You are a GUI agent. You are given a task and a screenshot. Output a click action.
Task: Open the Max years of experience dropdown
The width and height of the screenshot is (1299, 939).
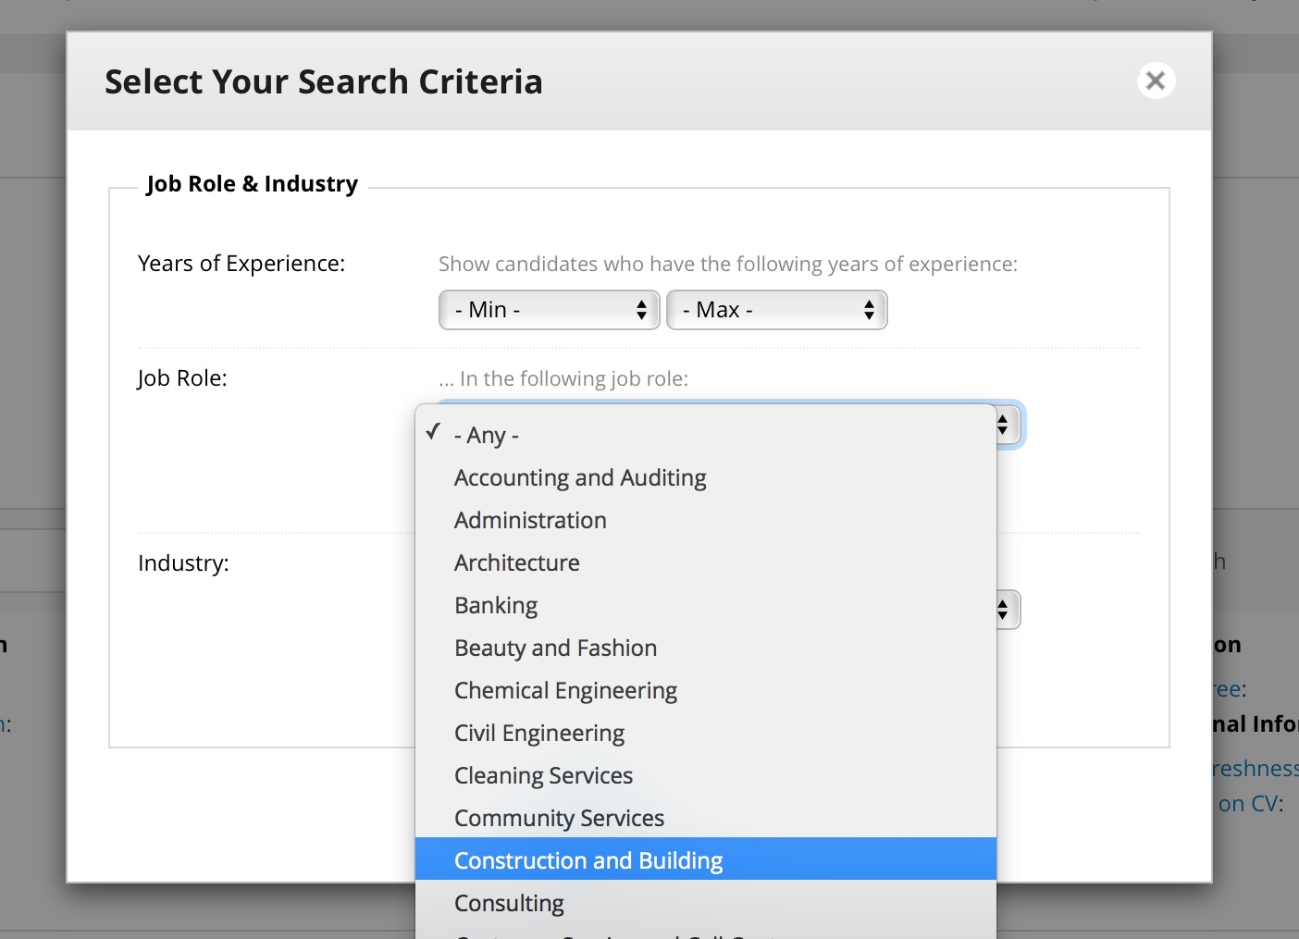coord(776,310)
